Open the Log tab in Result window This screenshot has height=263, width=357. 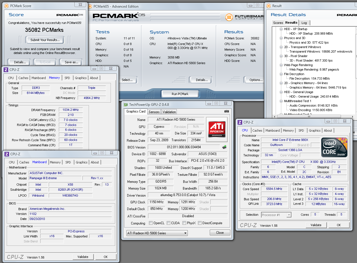(304, 23)
